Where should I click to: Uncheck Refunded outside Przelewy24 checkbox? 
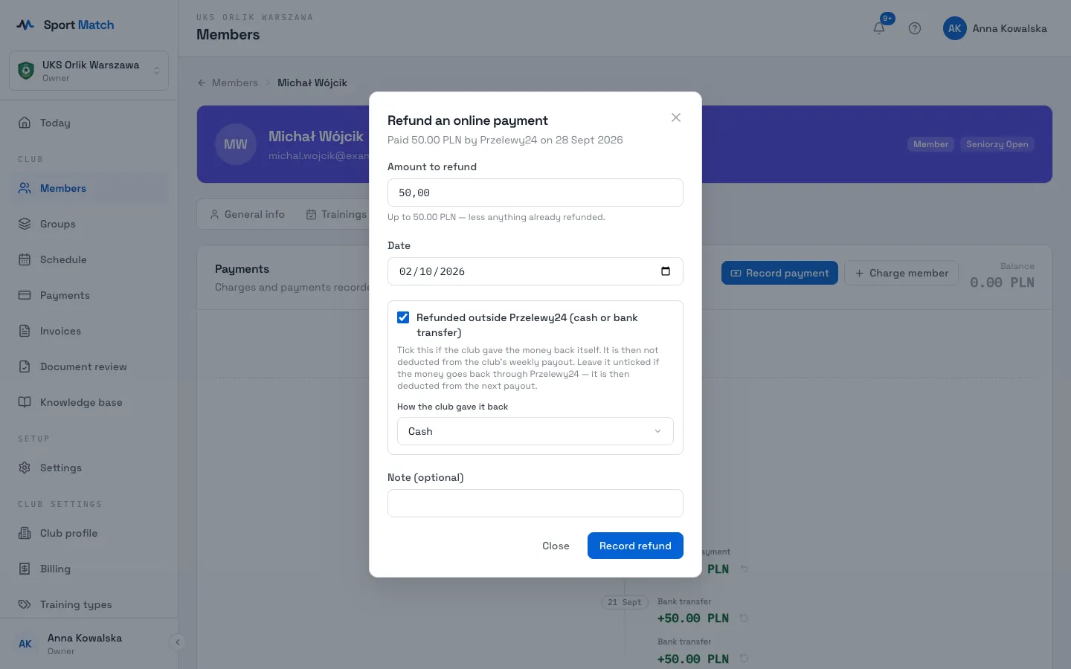point(403,317)
